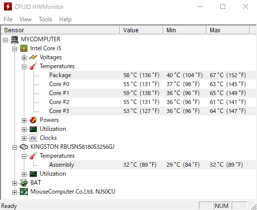The width and height of the screenshot is (257, 210).
Task: Click the Intel Core i5 chip icon
Action: [x=24, y=48]
